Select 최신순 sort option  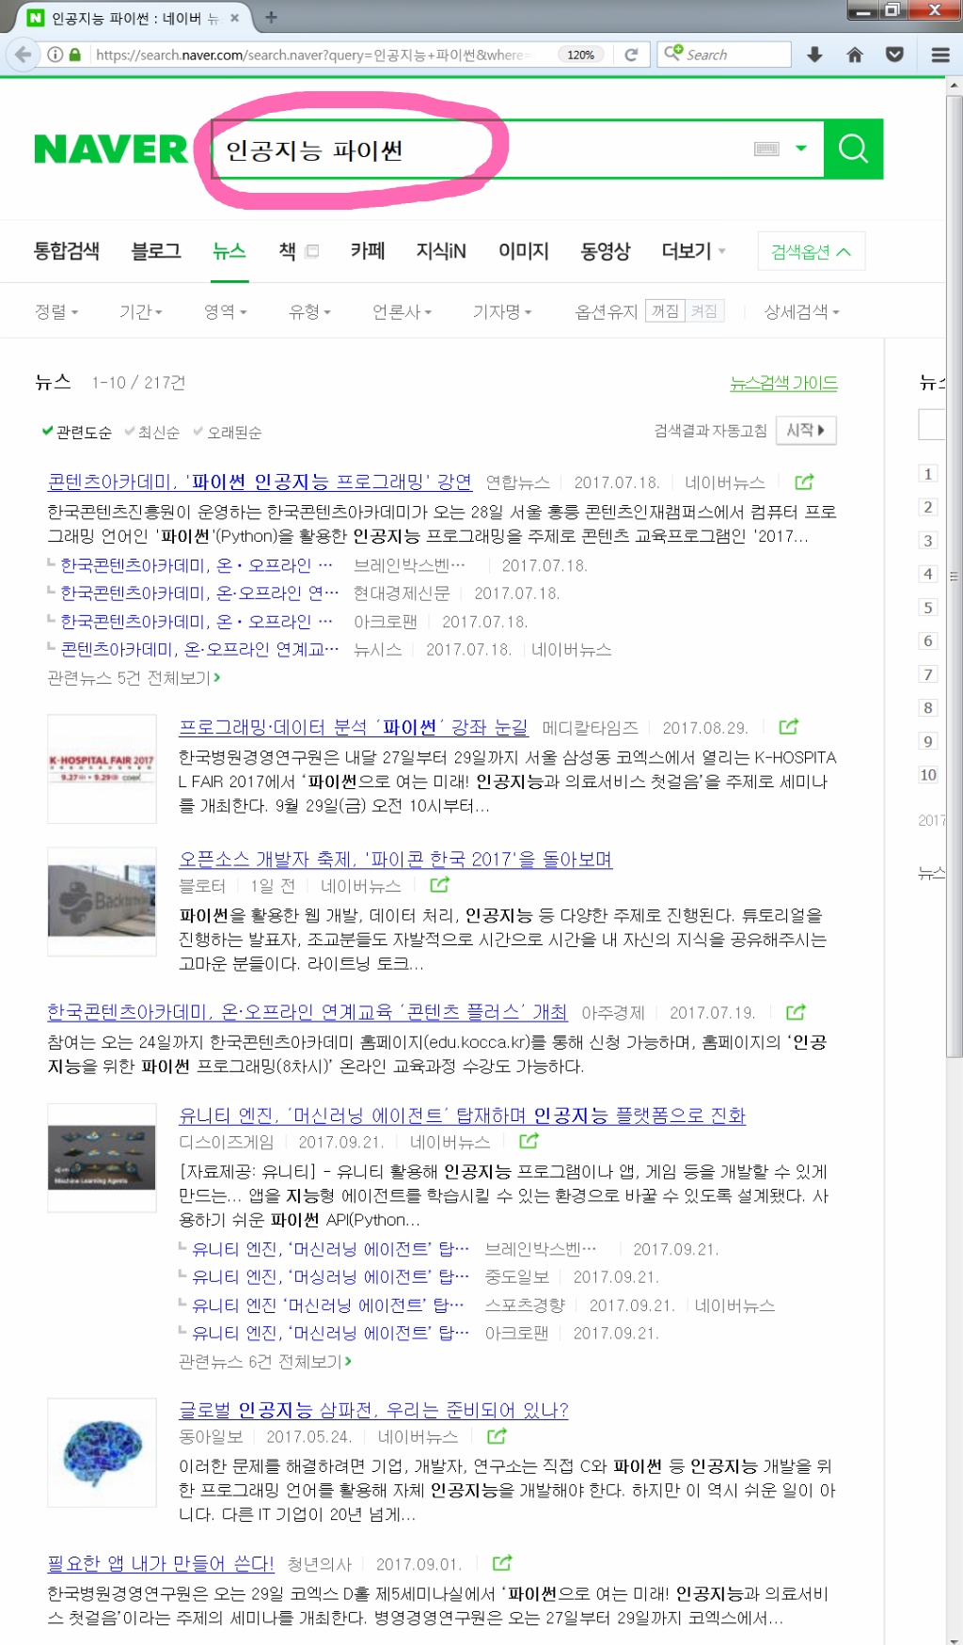click(x=151, y=432)
